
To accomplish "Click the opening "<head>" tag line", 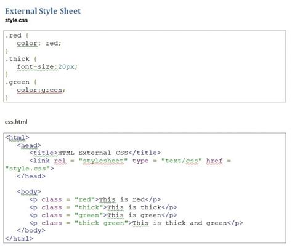I will pos(29,145).
